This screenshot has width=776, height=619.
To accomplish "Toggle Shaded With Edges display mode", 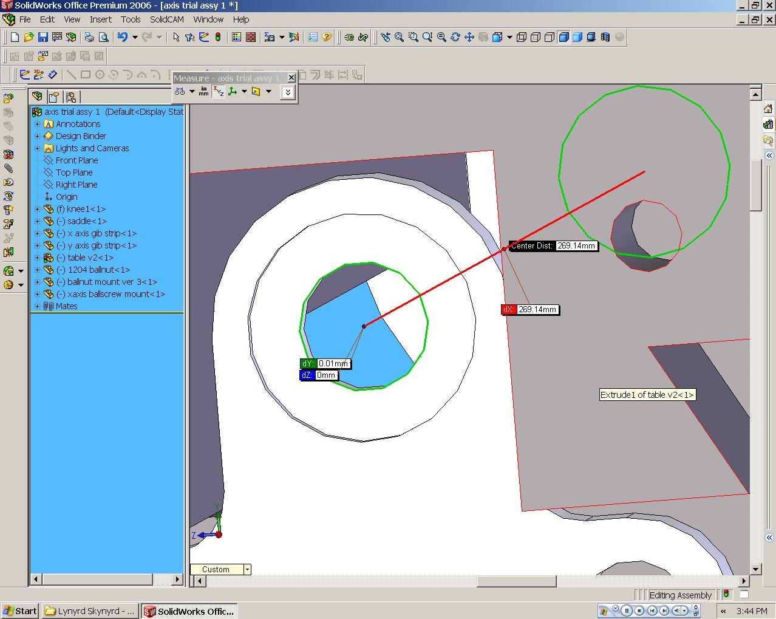I will [563, 38].
